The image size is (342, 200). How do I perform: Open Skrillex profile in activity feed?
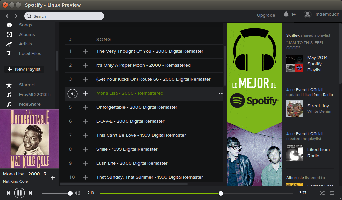pos(293,35)
